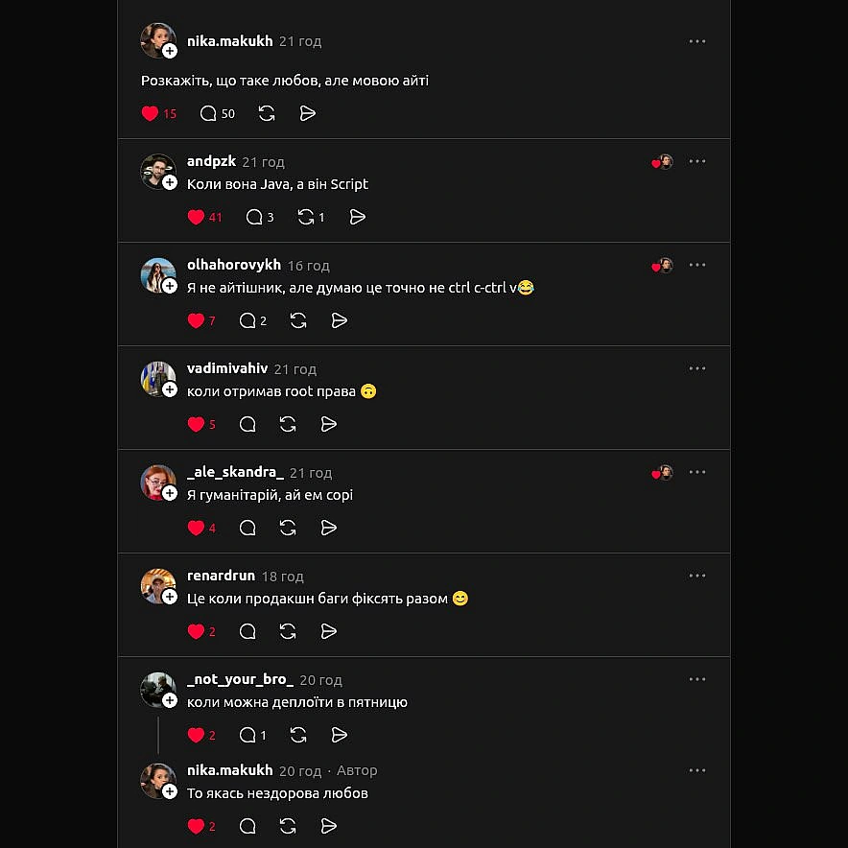This screenshot has height=848, width=848.
Task: Open more options for _ale_skandra_'s comment
Action: coord(697,472)
